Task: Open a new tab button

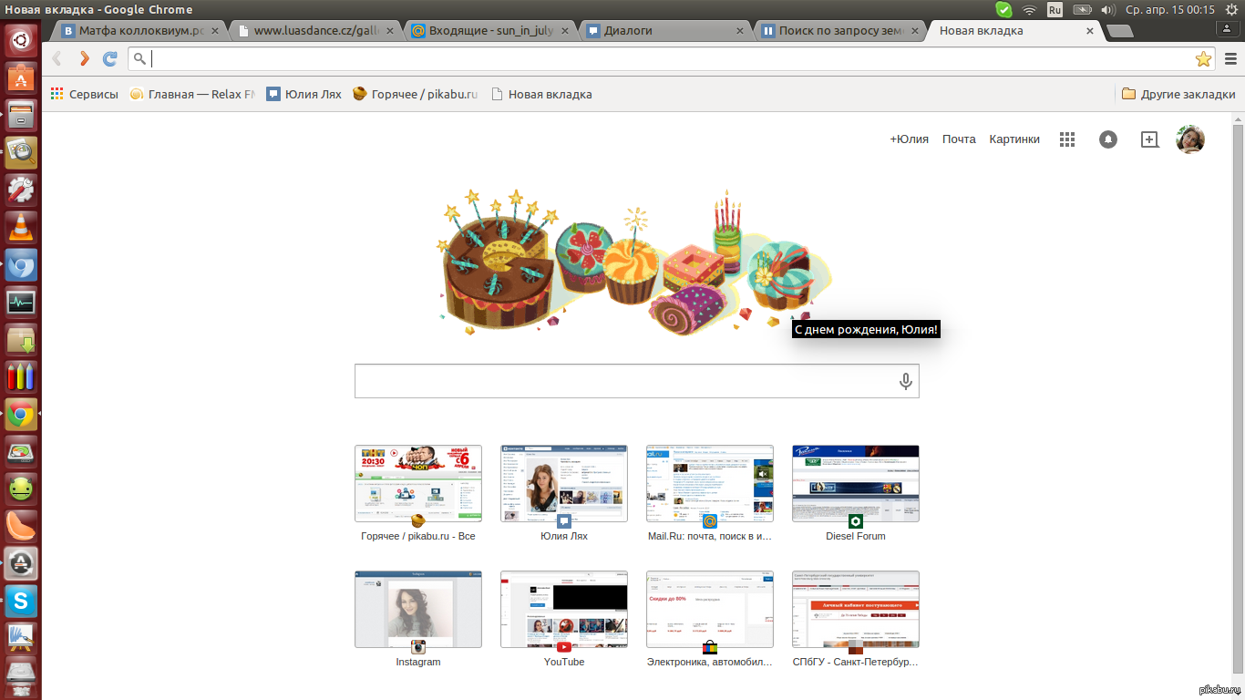Action: pyautogui.click(x=1120, y=31)
